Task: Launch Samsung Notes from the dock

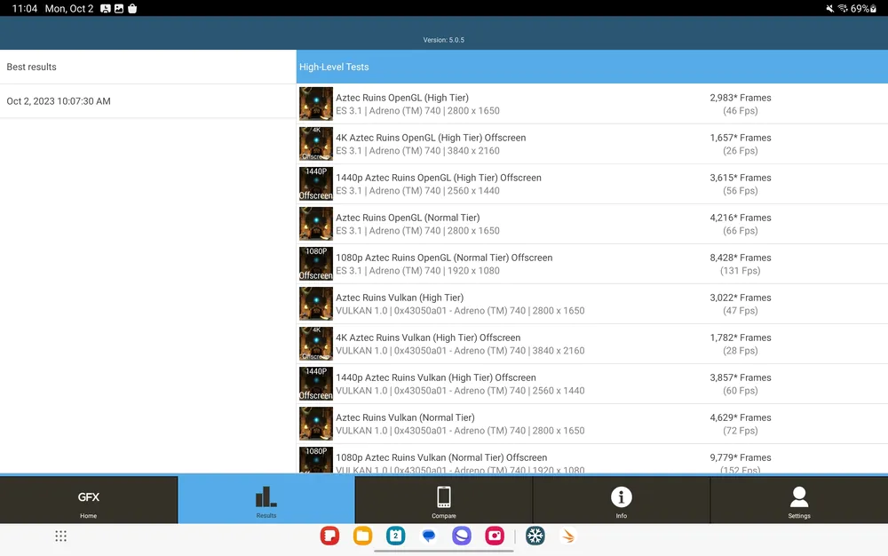Action: (x=329, y=536)
